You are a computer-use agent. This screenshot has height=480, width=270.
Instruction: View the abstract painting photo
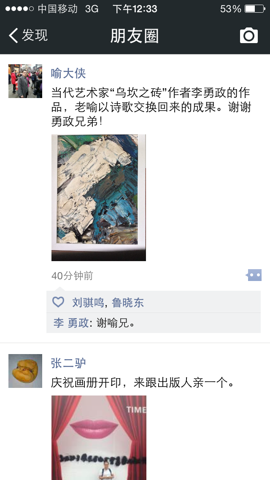pyautogui.click(x=98, y=197)
